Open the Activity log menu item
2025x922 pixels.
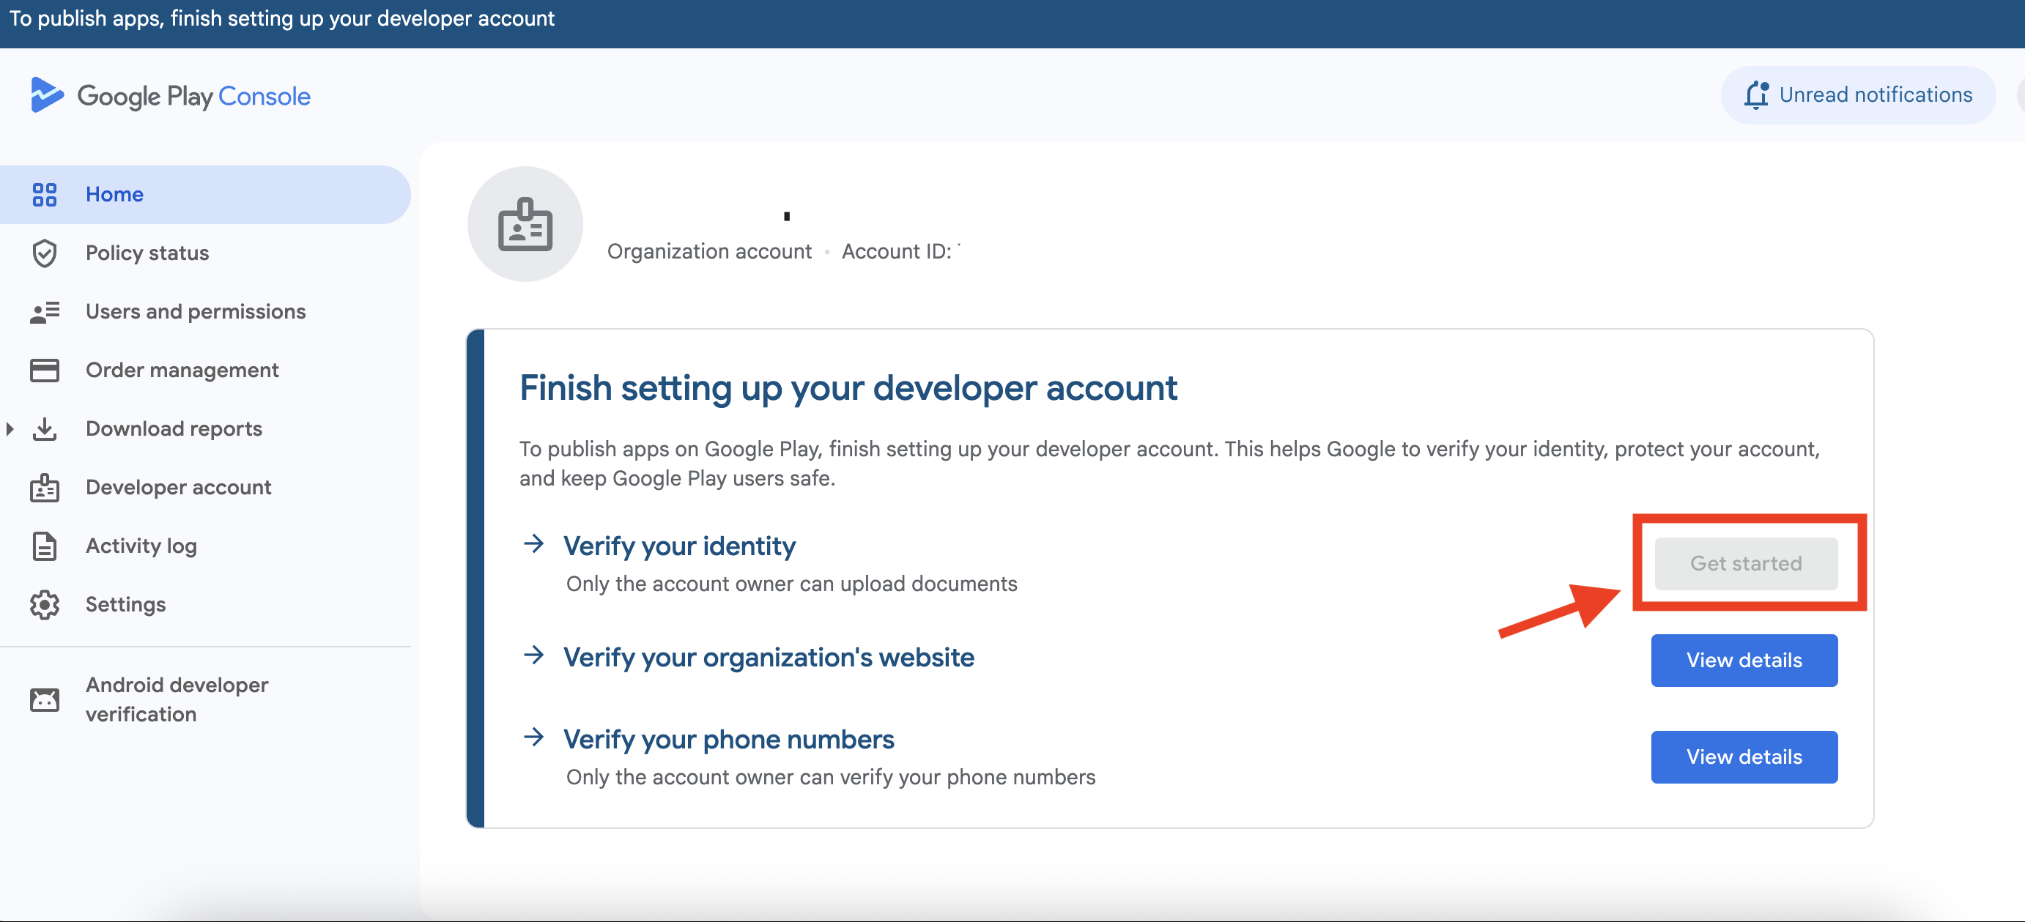tap(141, 546)
